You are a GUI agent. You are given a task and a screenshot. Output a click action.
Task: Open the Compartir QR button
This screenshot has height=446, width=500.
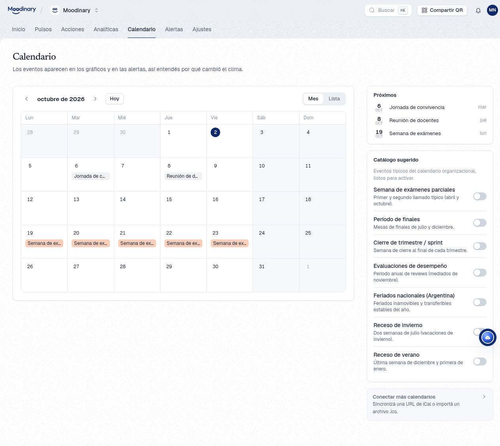(442, 10)
